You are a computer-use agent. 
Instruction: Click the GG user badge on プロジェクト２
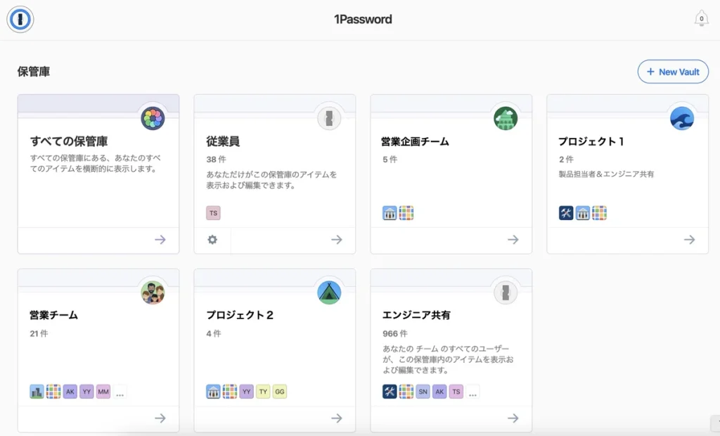[280, 392]
